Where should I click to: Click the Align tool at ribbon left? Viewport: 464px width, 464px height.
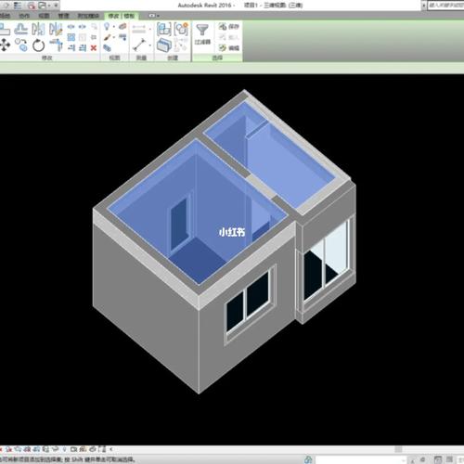pos(4,29)
